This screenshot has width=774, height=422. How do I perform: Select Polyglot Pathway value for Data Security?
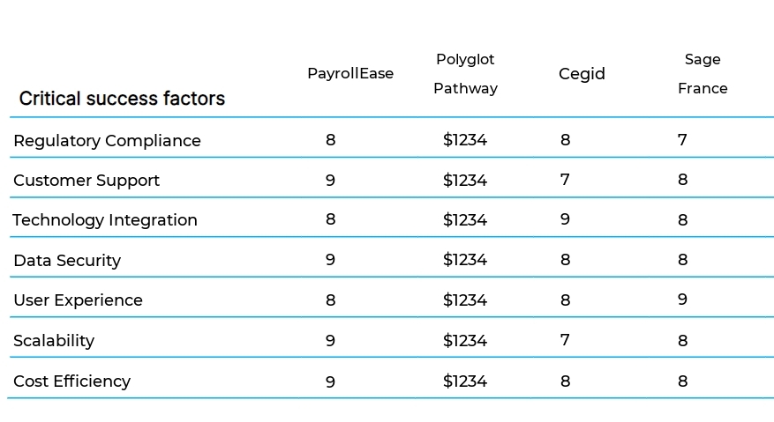[x=465, y=261]
